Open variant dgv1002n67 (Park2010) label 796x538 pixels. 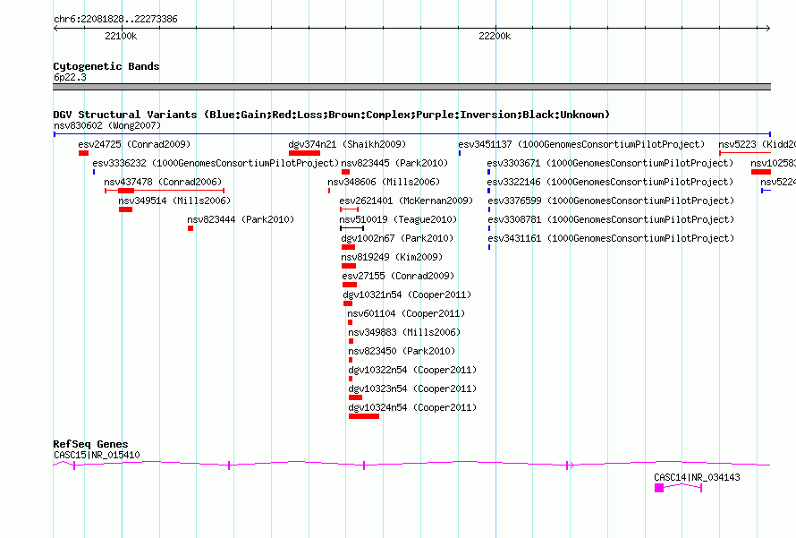397,238
